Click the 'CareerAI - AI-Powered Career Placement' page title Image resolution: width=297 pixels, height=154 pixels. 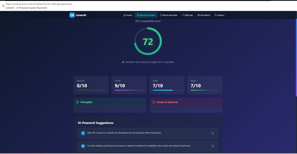point(26,8)
